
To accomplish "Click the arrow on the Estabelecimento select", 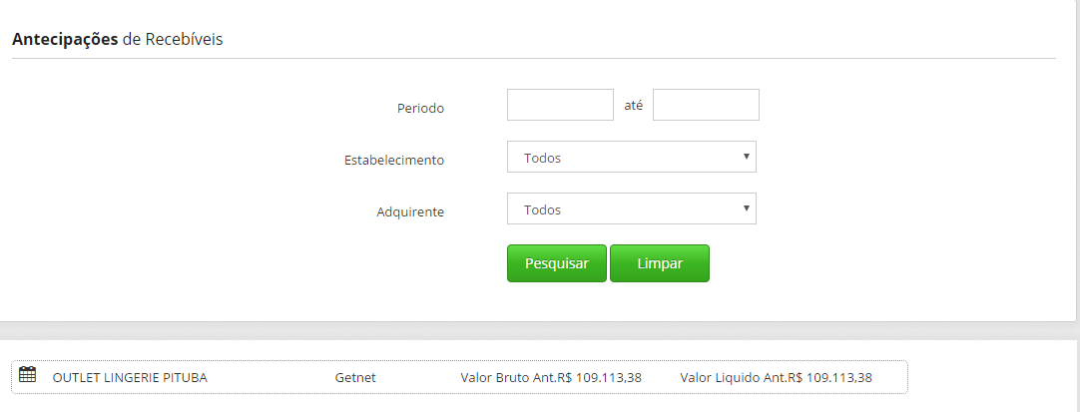I will coord(746,157).
